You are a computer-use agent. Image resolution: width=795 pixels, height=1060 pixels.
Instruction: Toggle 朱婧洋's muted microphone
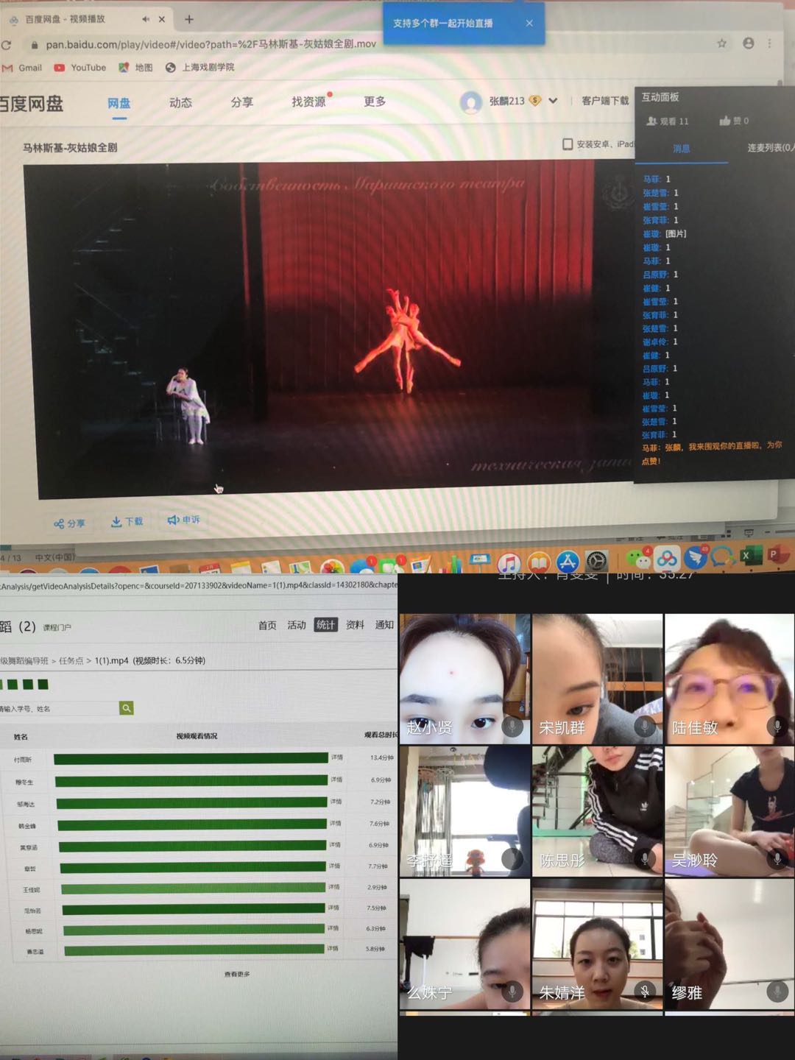click(x=644, y=992)
